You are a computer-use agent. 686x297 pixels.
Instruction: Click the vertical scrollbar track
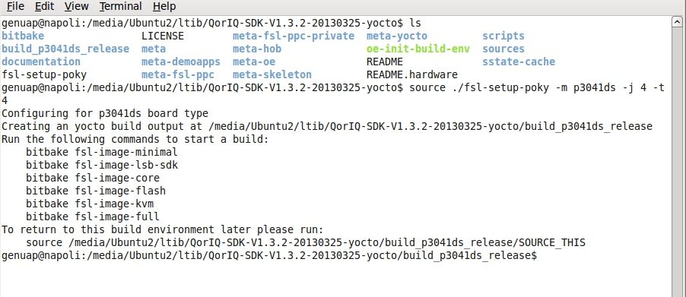pyautogui.click(x=678, y=162)
